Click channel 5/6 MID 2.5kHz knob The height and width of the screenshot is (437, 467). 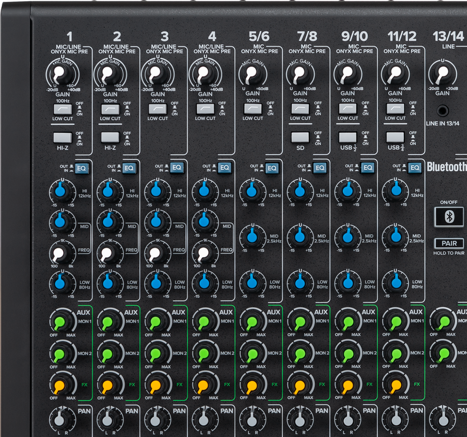point(252,237)
